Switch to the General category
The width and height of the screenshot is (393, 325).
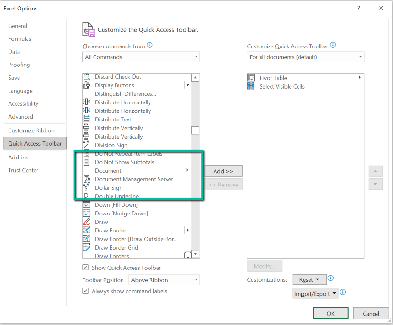click(18, 26)
